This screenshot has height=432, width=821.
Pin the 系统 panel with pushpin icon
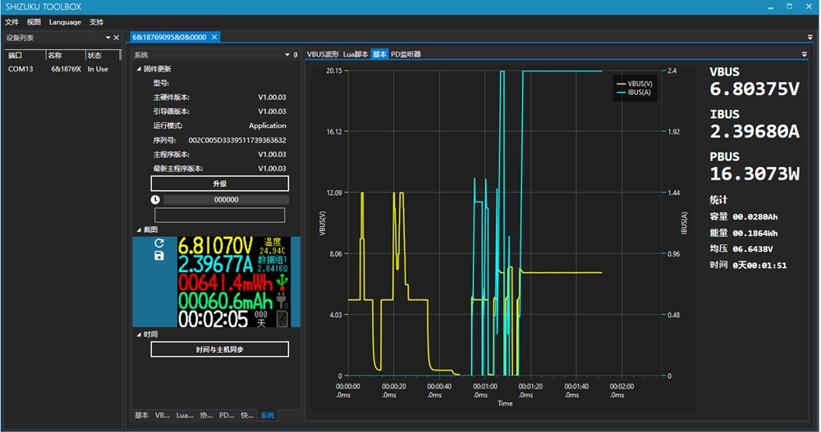tap(296, 55)
